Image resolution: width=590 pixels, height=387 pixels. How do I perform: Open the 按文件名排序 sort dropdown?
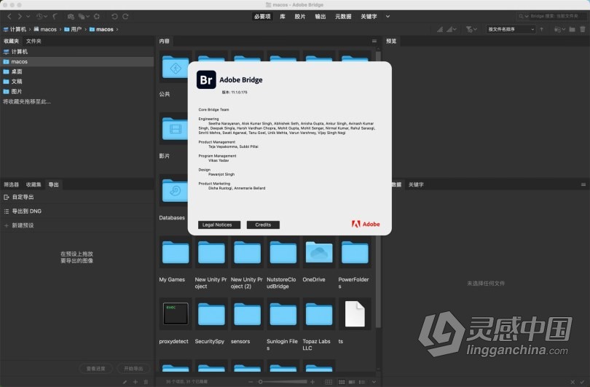tap(511, 29)
